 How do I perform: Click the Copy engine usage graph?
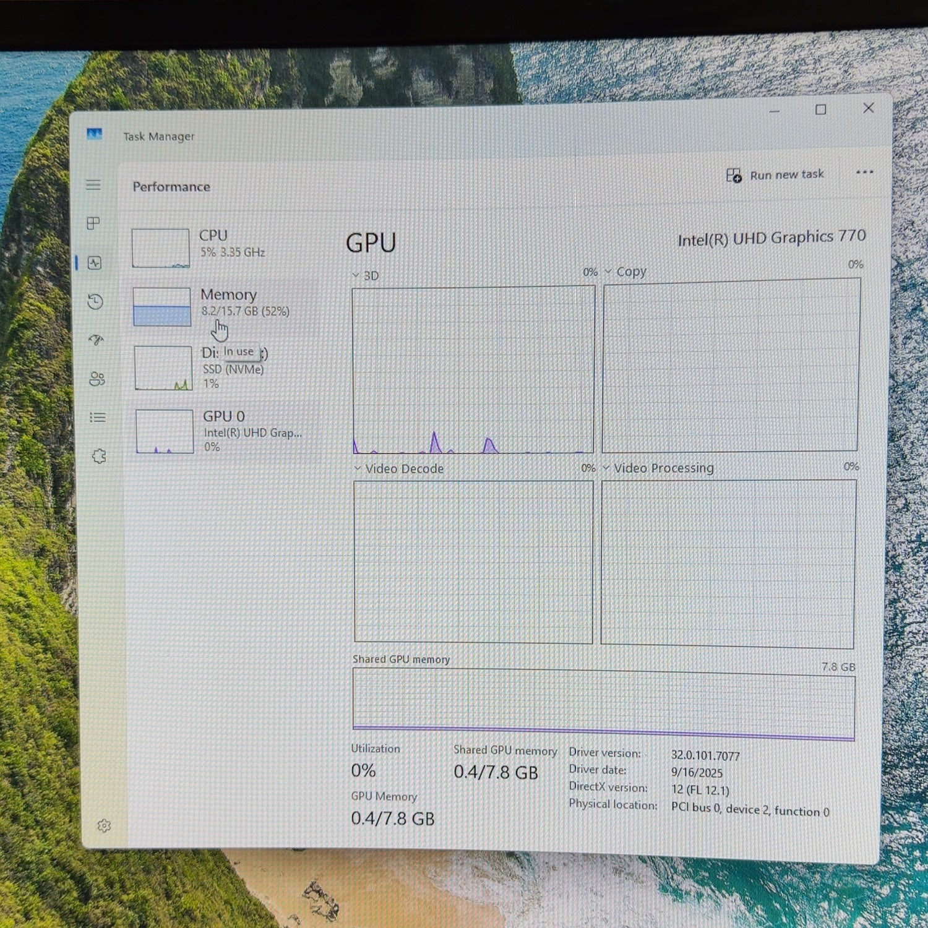pos(731,365)
